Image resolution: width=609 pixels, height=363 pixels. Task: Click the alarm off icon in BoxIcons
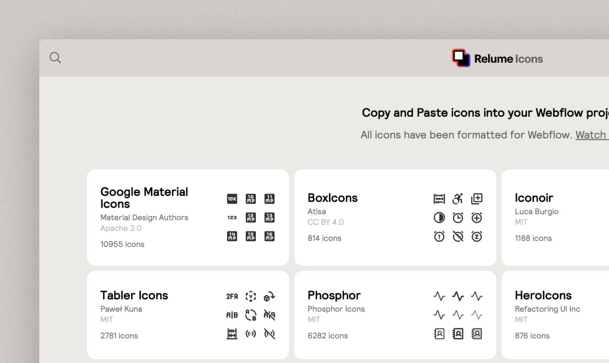point(458,236)
